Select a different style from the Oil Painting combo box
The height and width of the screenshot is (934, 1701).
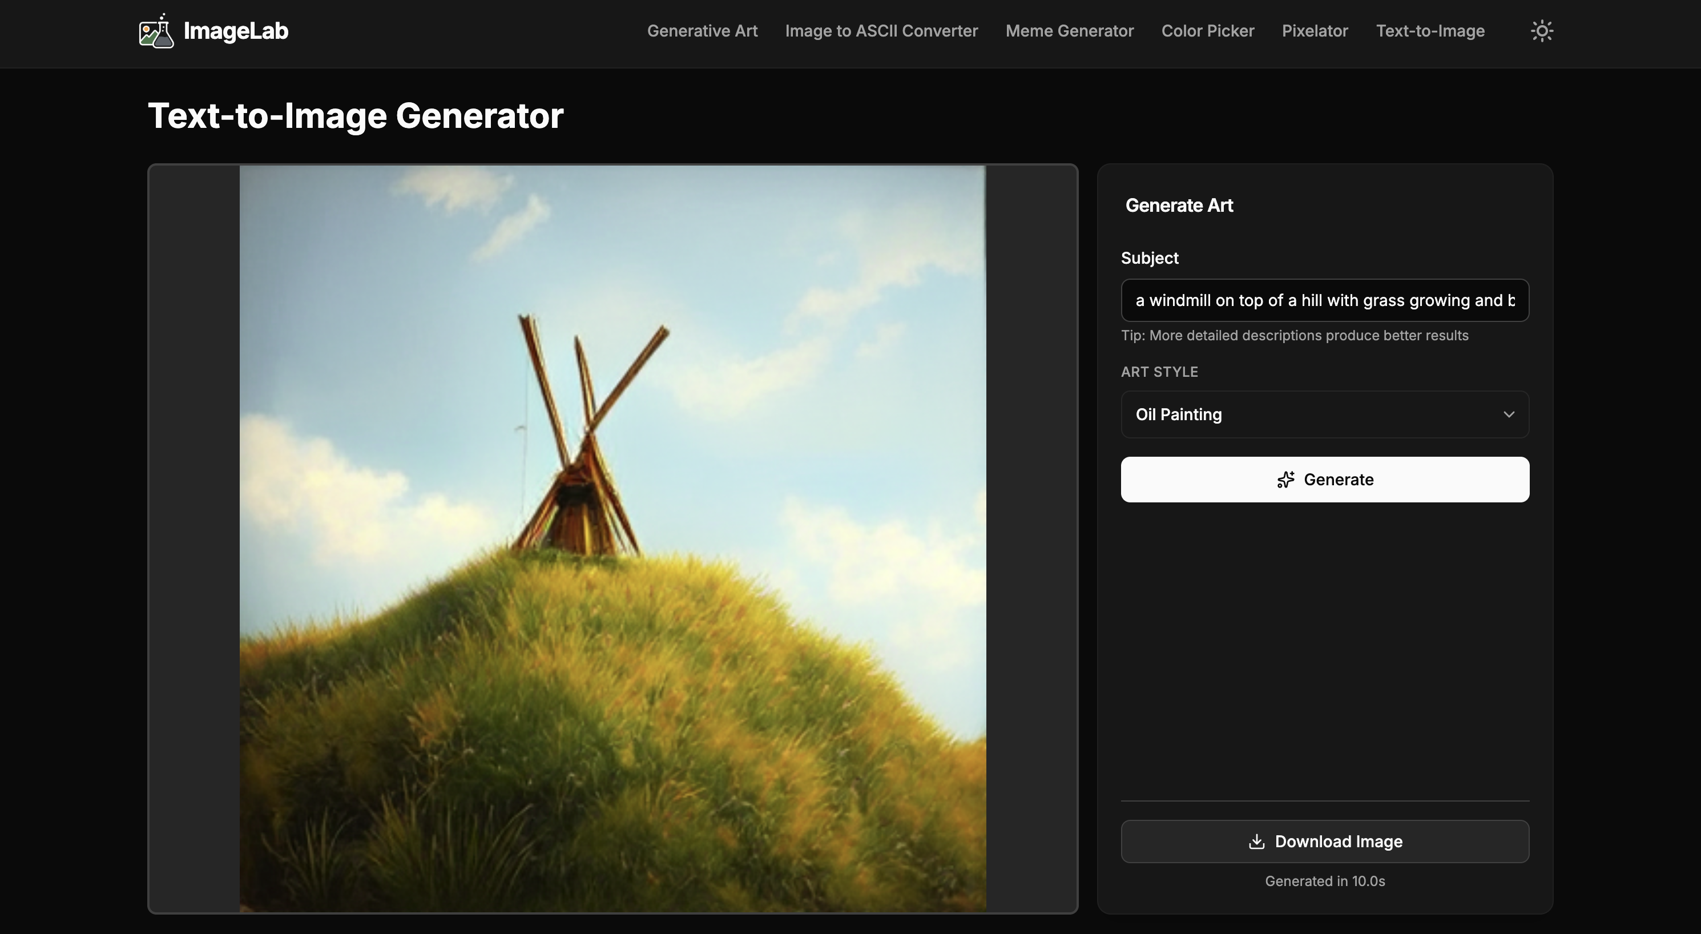coord(1324,414)
